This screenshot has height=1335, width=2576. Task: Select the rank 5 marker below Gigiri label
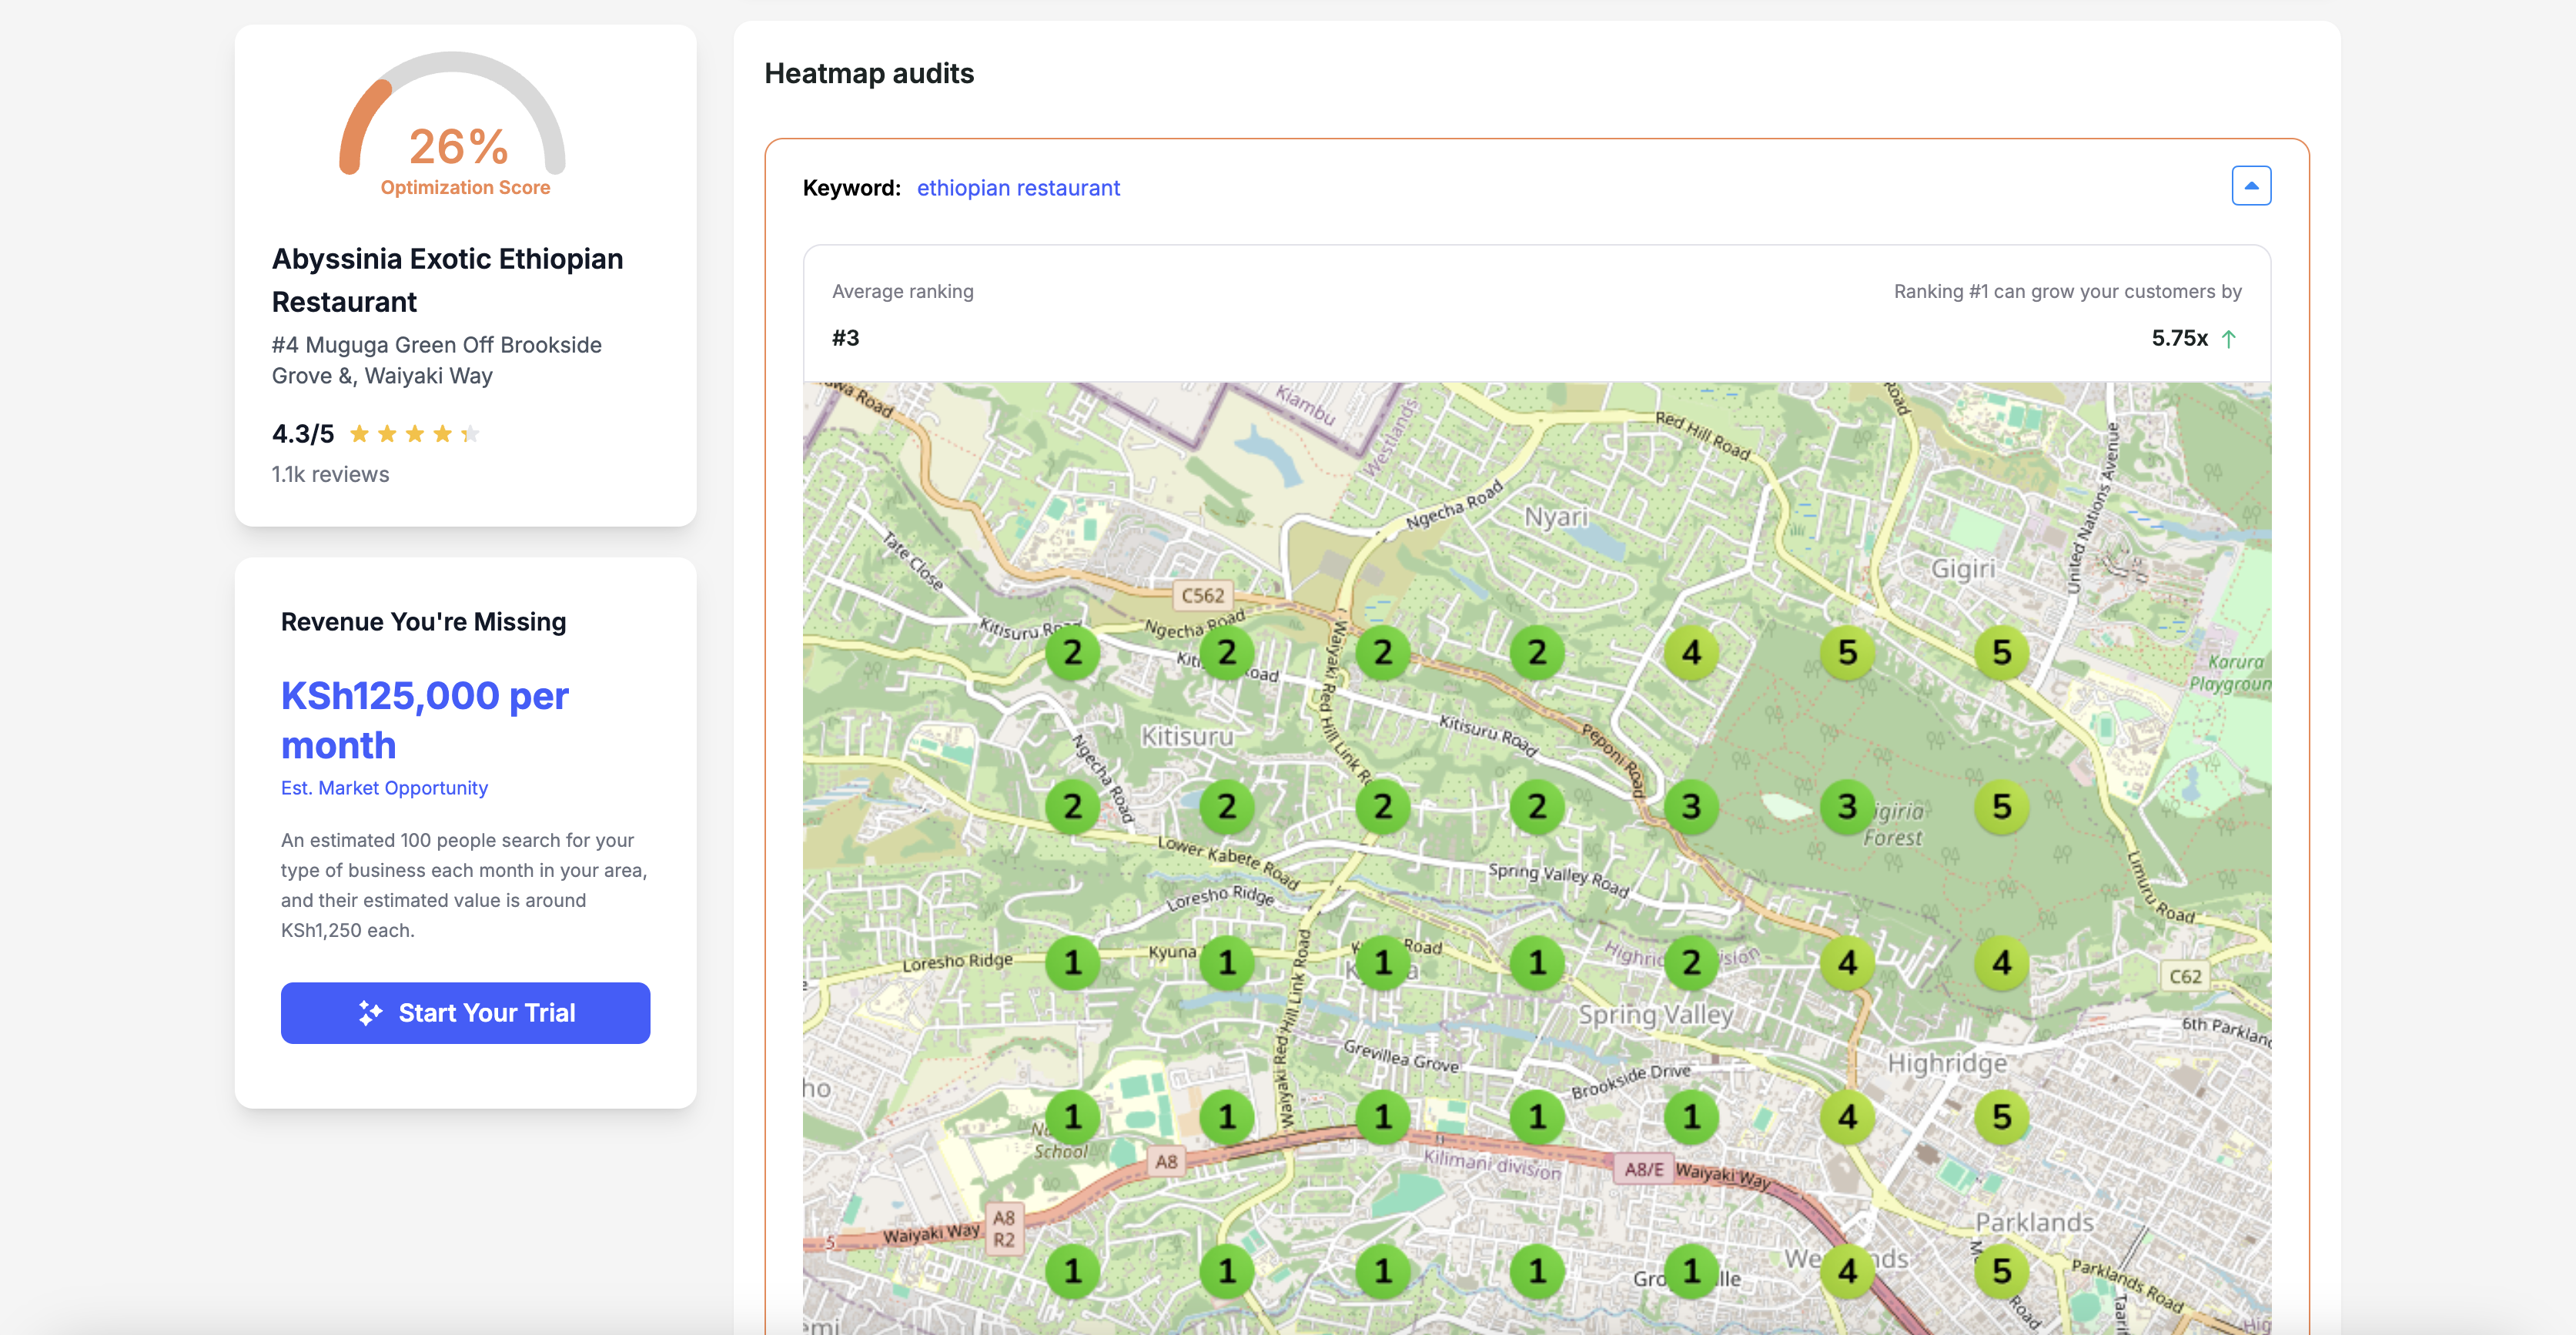2000,652
